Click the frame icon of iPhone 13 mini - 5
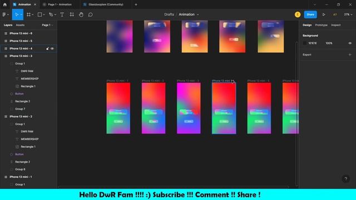 point(6,41)
